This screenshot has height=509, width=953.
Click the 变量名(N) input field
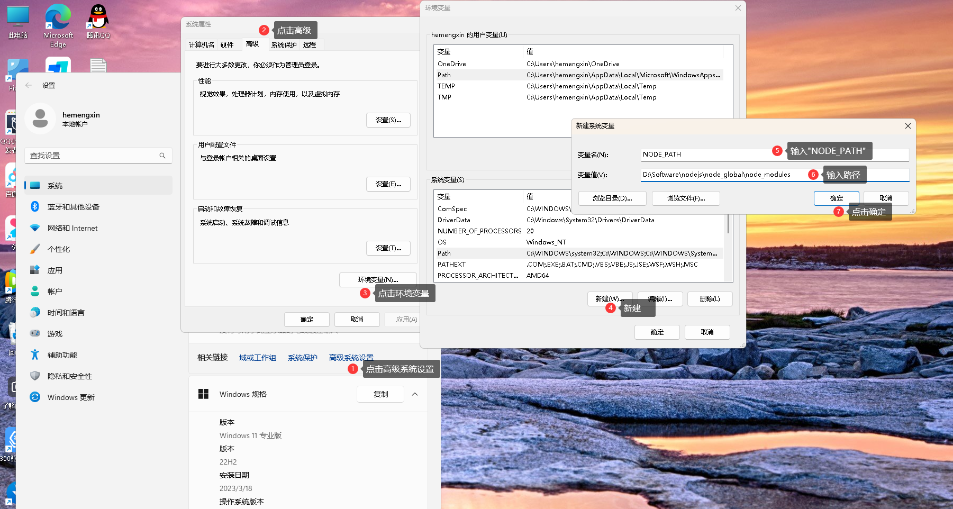775,154
